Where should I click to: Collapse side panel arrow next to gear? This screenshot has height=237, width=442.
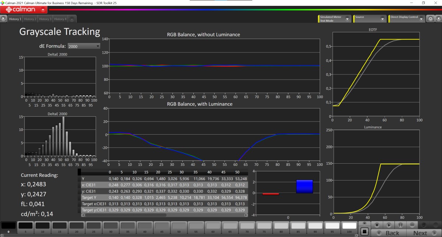(x=438, y=19)
